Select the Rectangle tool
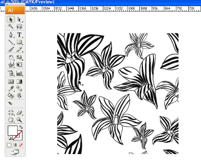 (19, 42)
